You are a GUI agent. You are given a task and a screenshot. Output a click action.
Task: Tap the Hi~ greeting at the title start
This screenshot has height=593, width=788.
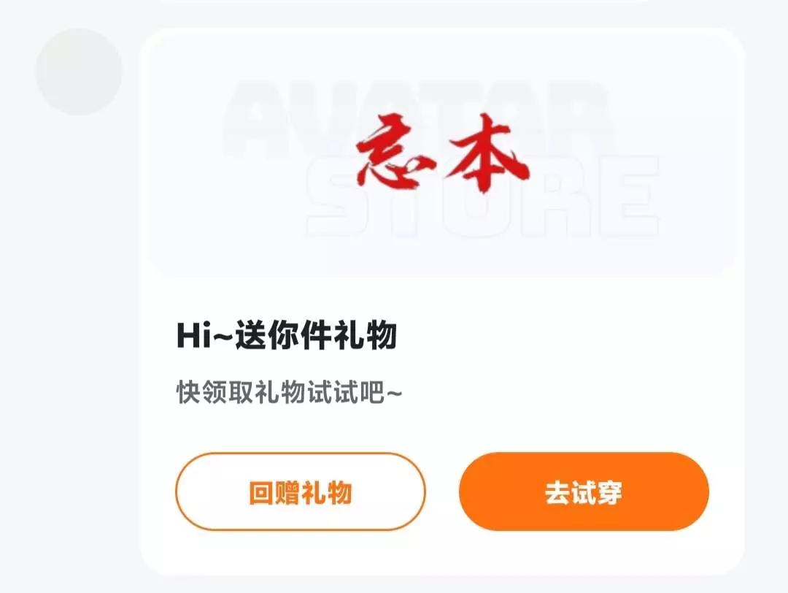point(204,335)
